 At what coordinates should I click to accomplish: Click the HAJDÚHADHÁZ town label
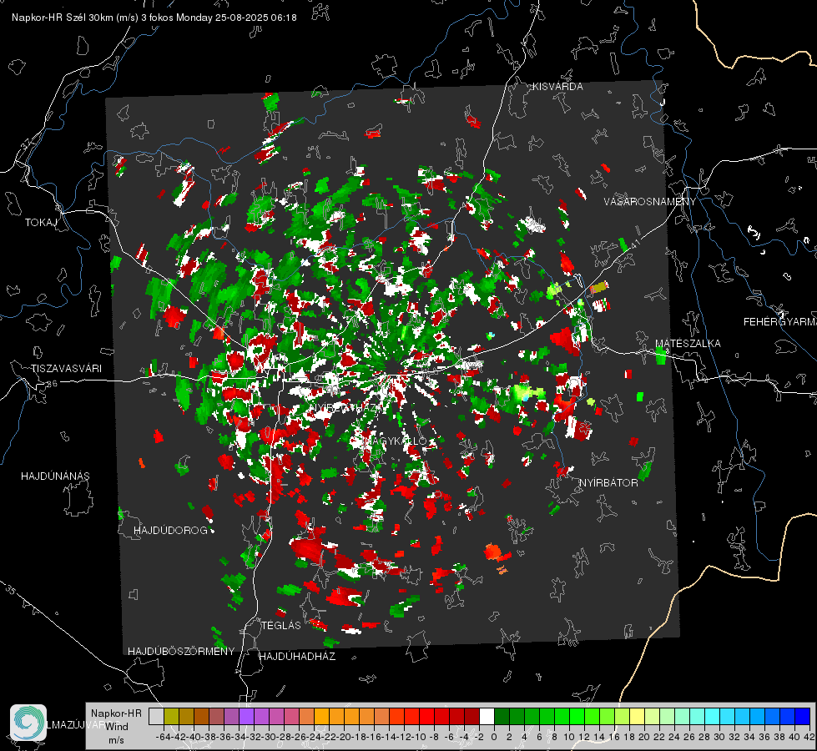click(297, 657)
